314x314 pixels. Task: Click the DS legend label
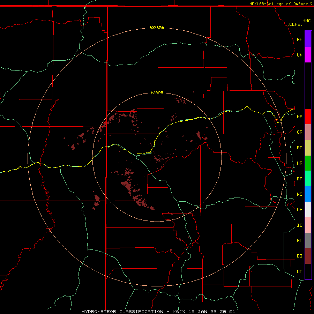299,210
